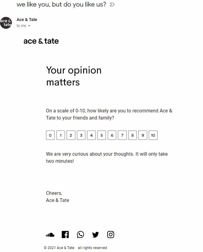Select score 6 box
The width and height of the screenshot is (203, 252).
tap(112, 135)
